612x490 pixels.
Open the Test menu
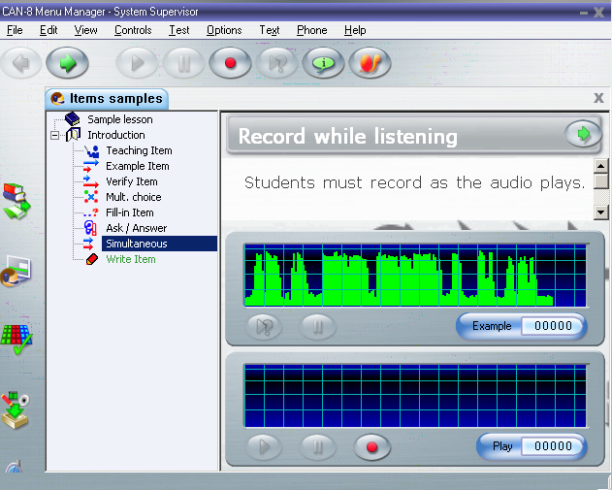[x=179, y=30]
